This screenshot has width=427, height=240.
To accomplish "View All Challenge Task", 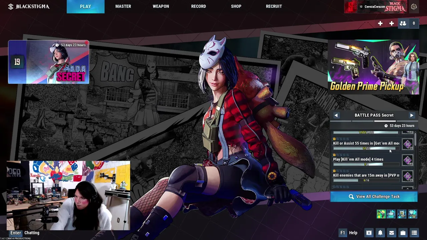I will point(374,197).
